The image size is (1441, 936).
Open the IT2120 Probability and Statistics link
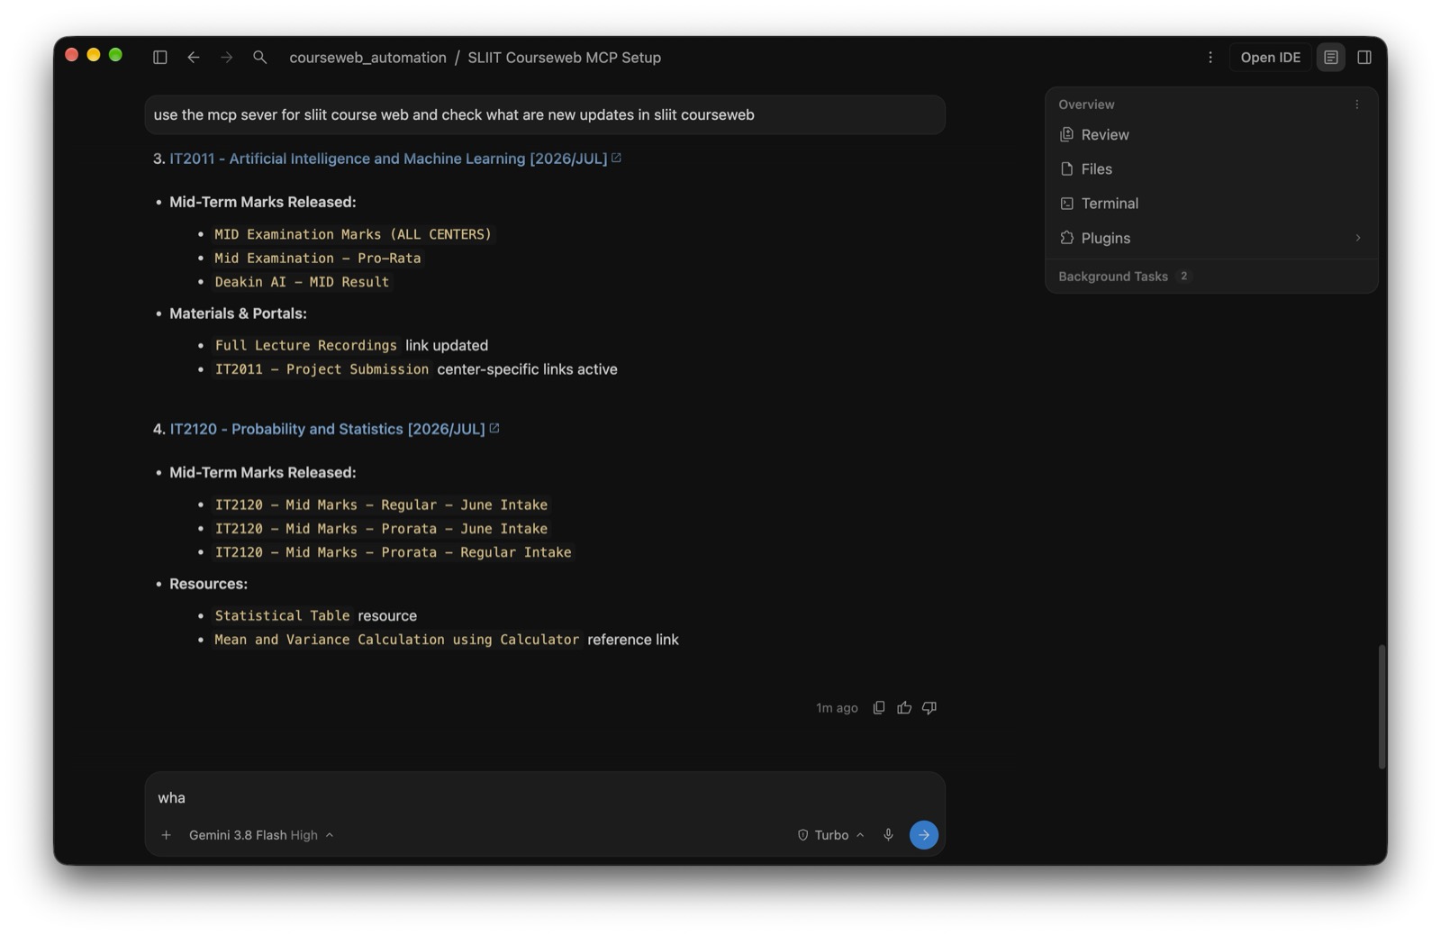[x=327, y=429]
